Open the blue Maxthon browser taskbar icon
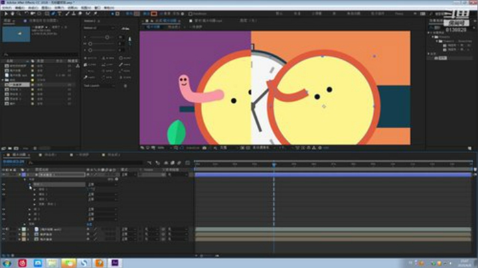The image size is (478, 268). coord(38,263)
